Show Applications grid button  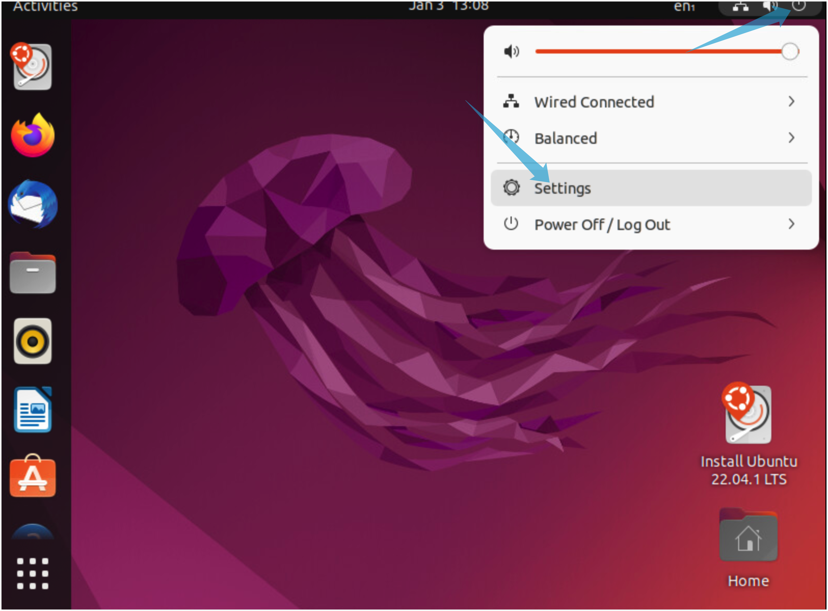pyautogui.click(x=32, y=573)
